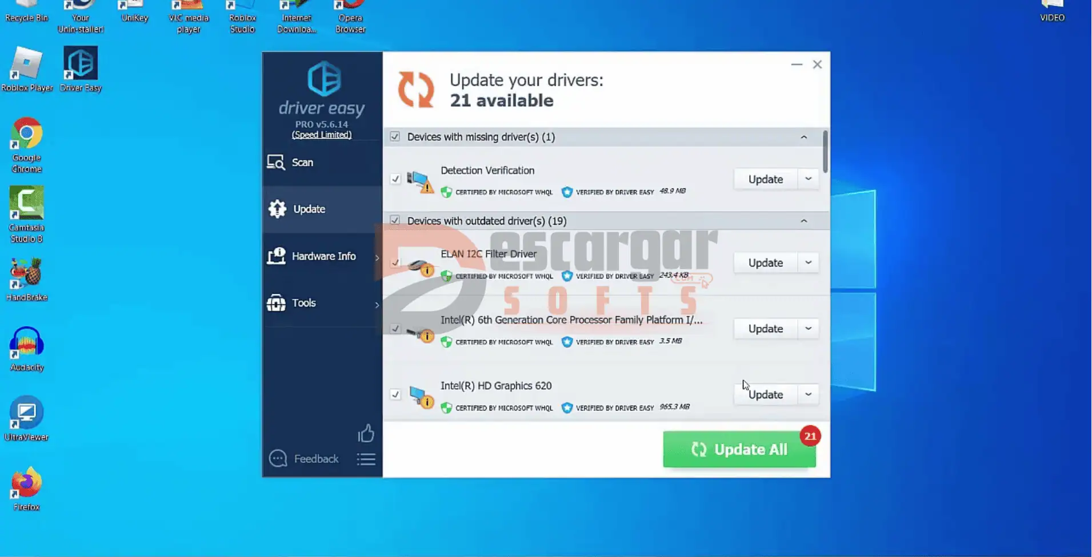Open the hamburger menu icon in sidebar
Image resolution: width=1092 pixels, height=557 pixels.
366,459
